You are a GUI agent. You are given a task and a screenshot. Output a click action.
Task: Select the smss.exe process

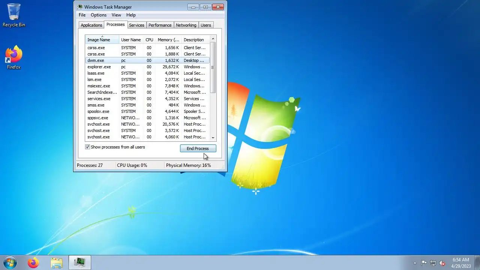tap(147, 105)
